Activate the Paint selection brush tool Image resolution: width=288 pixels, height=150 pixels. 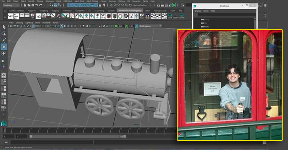4,40
